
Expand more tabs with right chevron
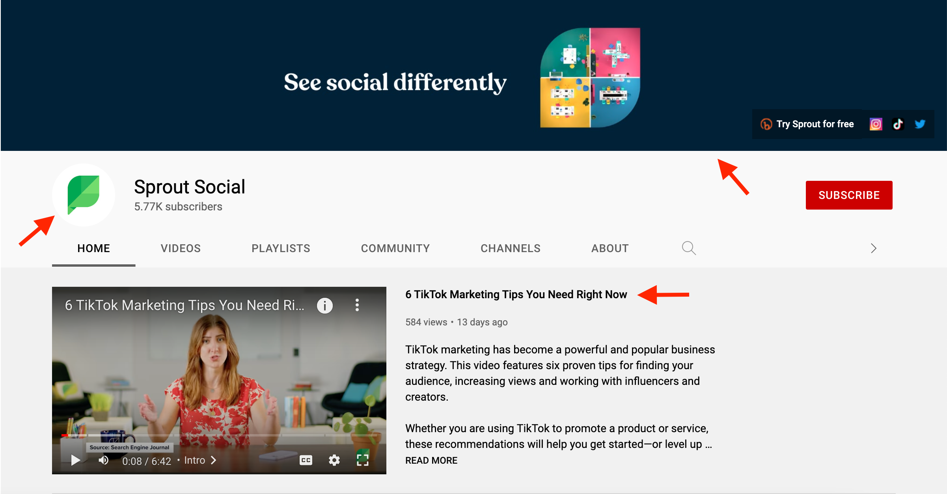(x=874, y=248)
